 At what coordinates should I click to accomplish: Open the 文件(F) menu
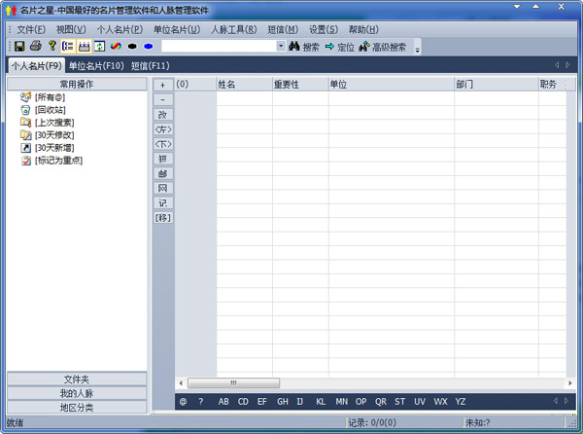click(x=31, y=29)
